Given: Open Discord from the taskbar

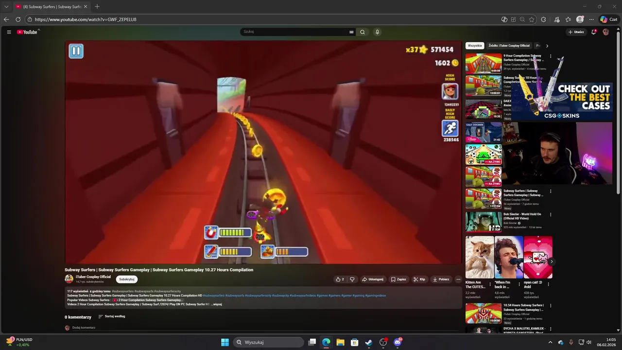Looking at the screenshot, I should point(397,342).
